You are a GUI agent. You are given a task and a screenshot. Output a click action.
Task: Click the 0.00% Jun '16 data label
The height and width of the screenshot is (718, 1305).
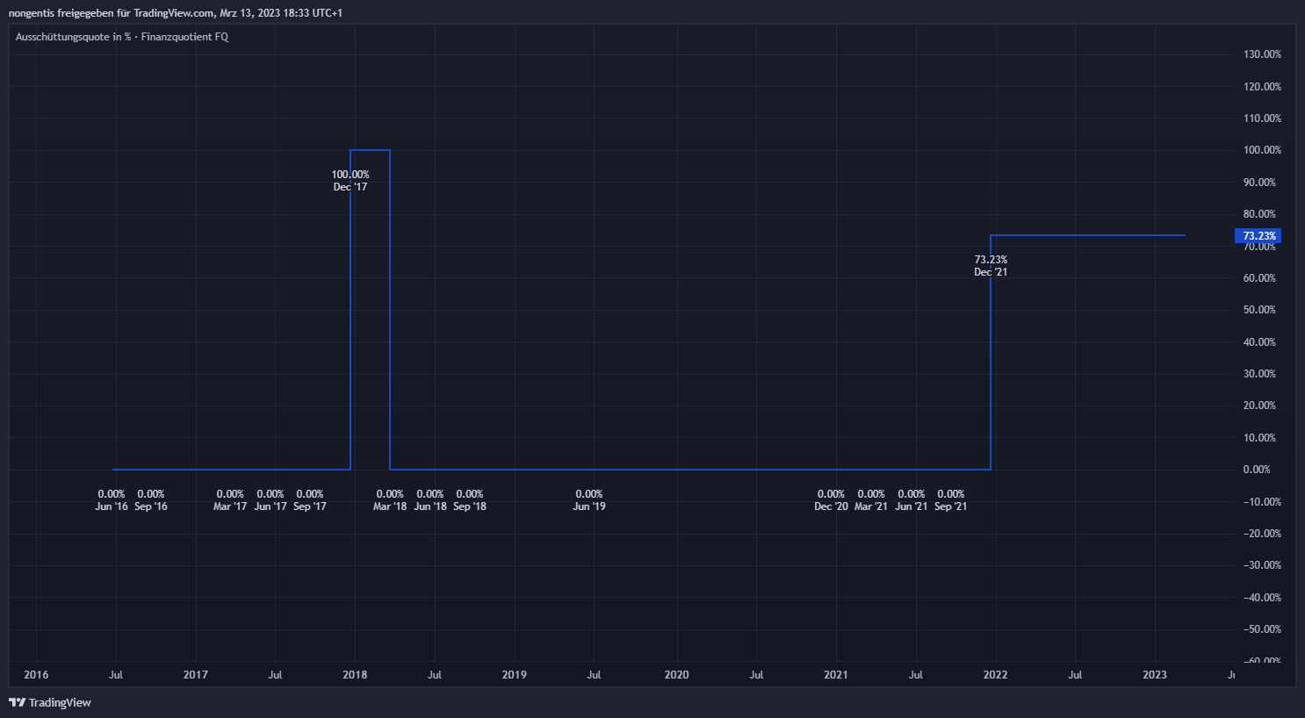click(x=112, y=500)
